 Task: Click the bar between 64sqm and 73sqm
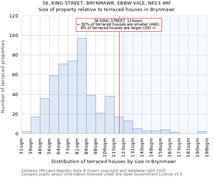coord(63,99)
